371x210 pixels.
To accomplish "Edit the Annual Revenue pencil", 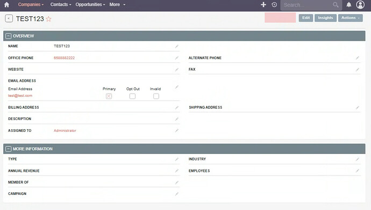I will pyautogui.click(x=177, y=171).
